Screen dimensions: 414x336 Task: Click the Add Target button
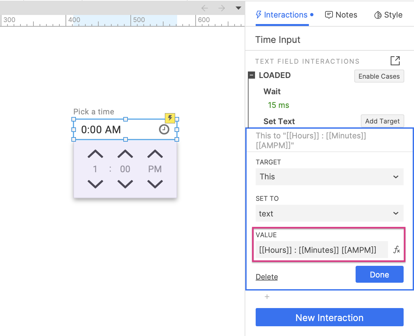click(x=382, y=121)
